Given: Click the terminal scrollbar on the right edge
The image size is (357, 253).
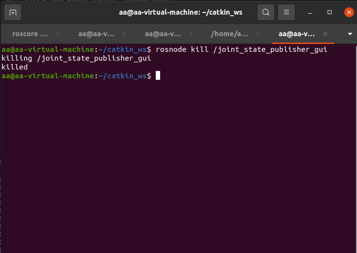Looking at the screenshot, I should pos(356,148).
